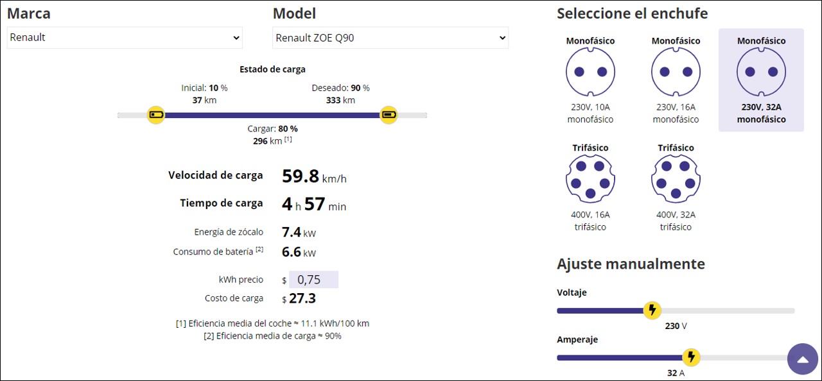Click the scroll-to-top arrow button
822x381 pixels.
(x=803, y=359)
